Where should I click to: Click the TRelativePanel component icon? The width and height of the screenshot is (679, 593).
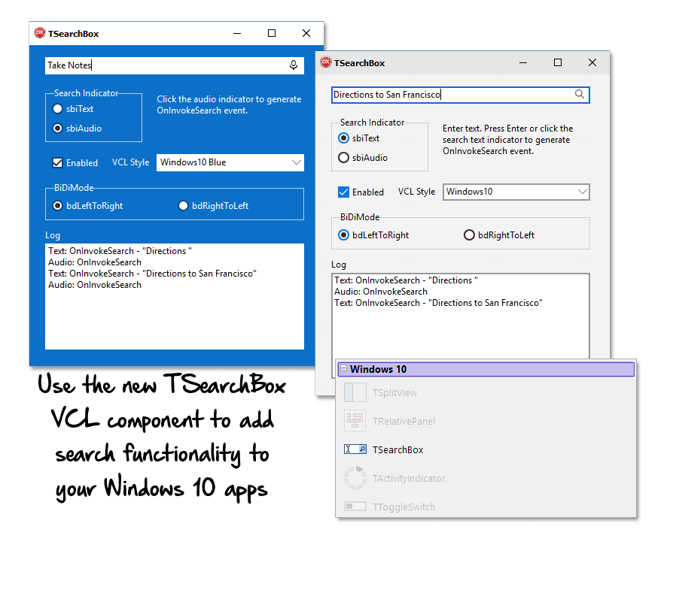pos(355,421)
